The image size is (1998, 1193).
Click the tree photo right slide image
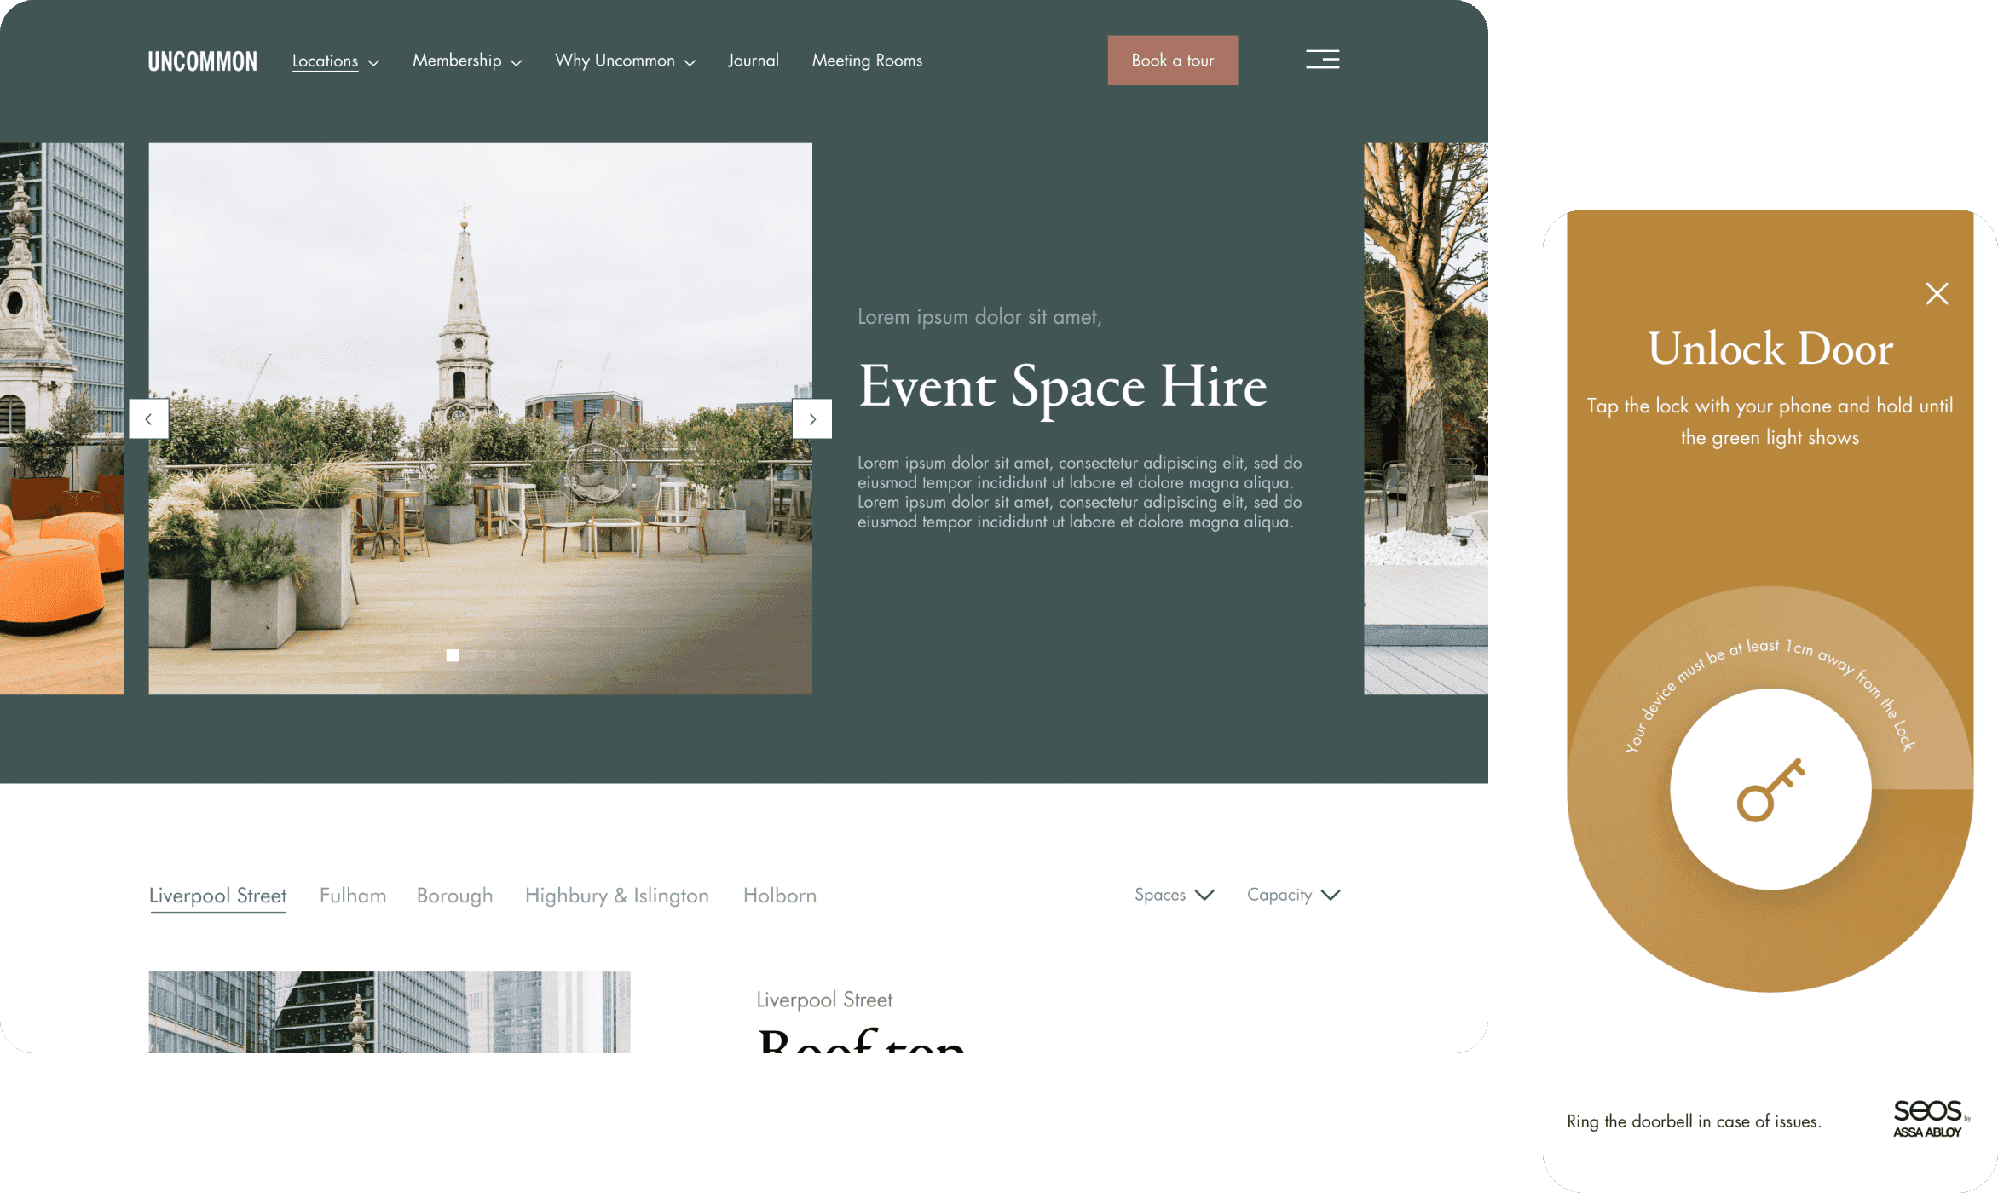coord(1425,418)
